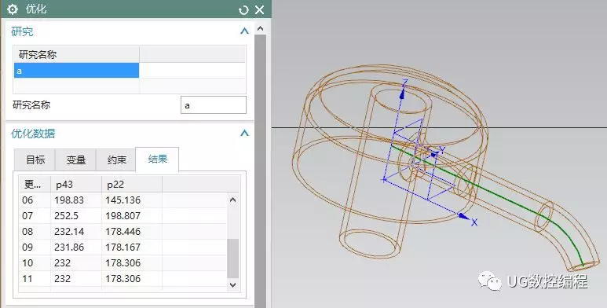Select result row 11
Viewport: 607px width, 308px height.
(x=123, y=279)
